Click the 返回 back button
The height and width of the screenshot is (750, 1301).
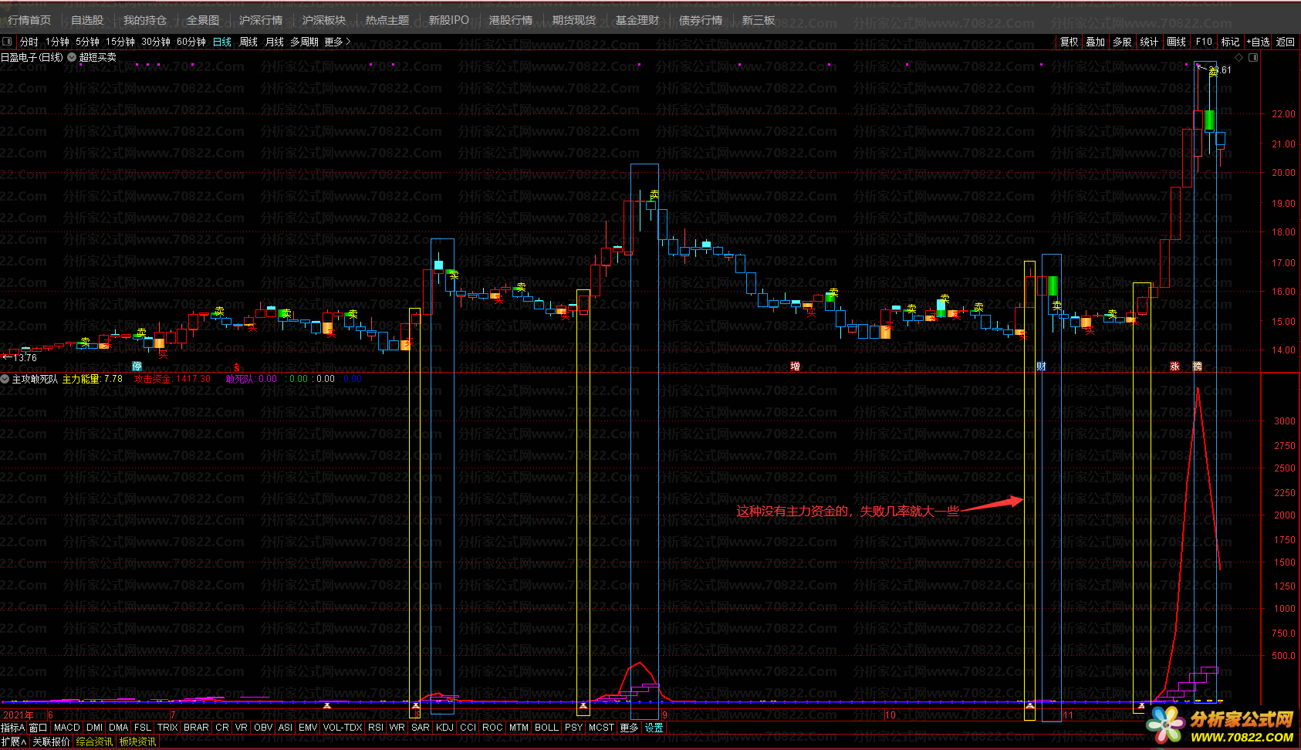[1286, 42]
